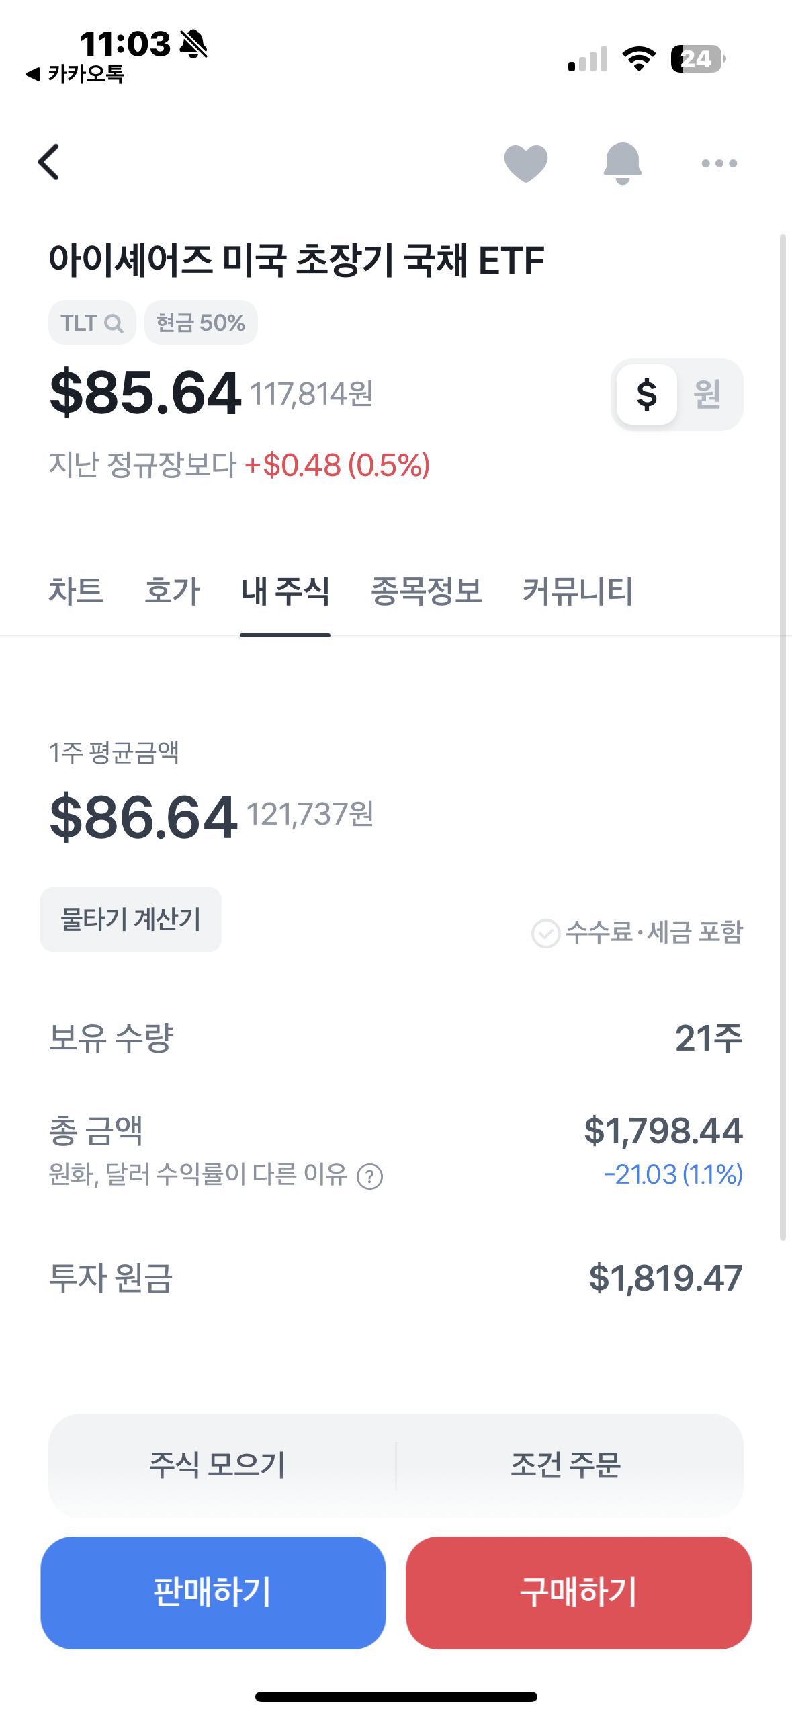Click the vertical scrollbar on the right edge
The height and width of the screenshot is (1718, 792).
783,737
